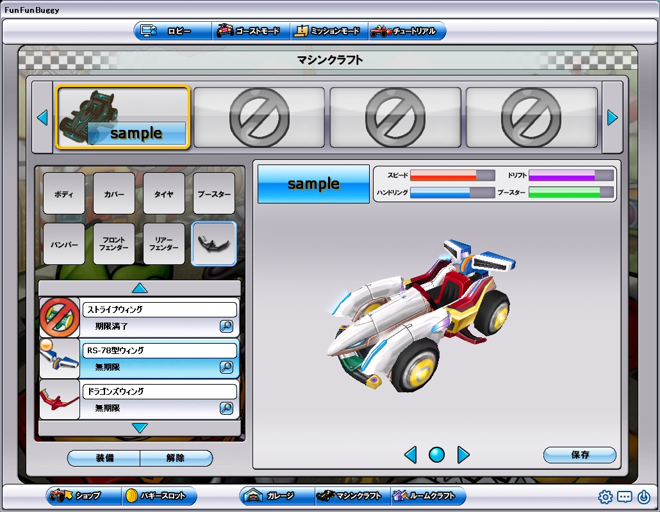
Task: Click the last locked machine slot
Action: [x=532, y=117]
